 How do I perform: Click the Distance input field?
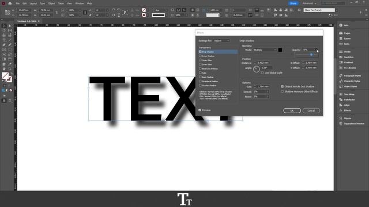pos(263,63)
